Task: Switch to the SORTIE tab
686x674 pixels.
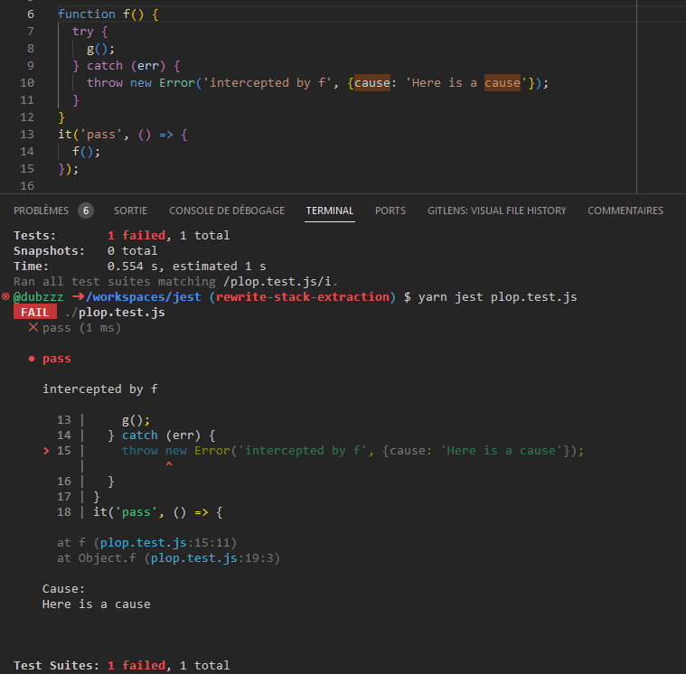Action: (130, 211)
